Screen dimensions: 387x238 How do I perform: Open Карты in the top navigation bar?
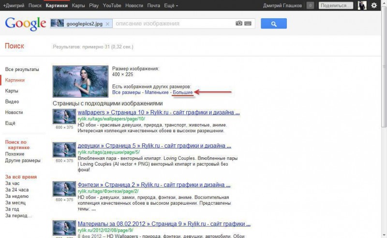pyautogui.click(x=78, y=5)
